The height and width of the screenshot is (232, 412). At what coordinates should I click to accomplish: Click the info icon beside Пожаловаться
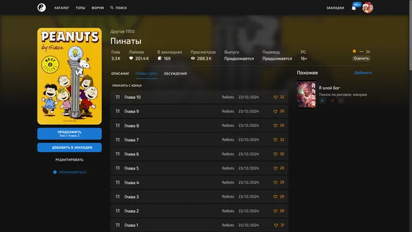point(54,172)
